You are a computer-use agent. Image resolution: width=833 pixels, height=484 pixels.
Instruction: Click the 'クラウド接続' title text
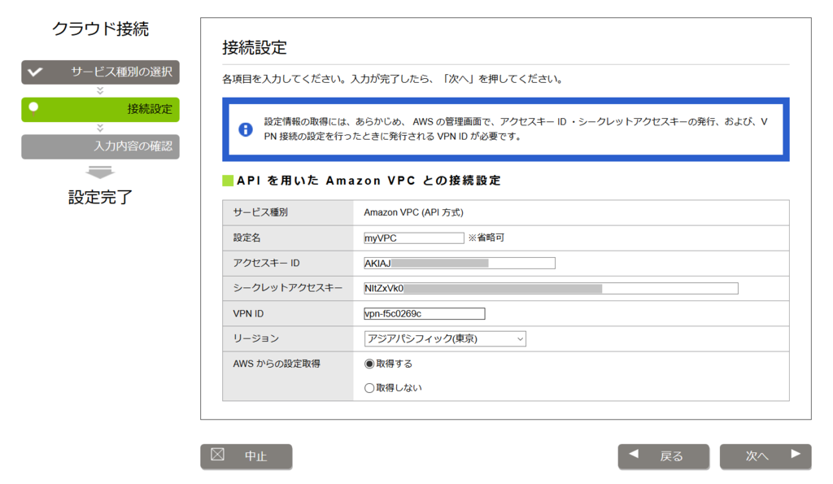[100, 28]
